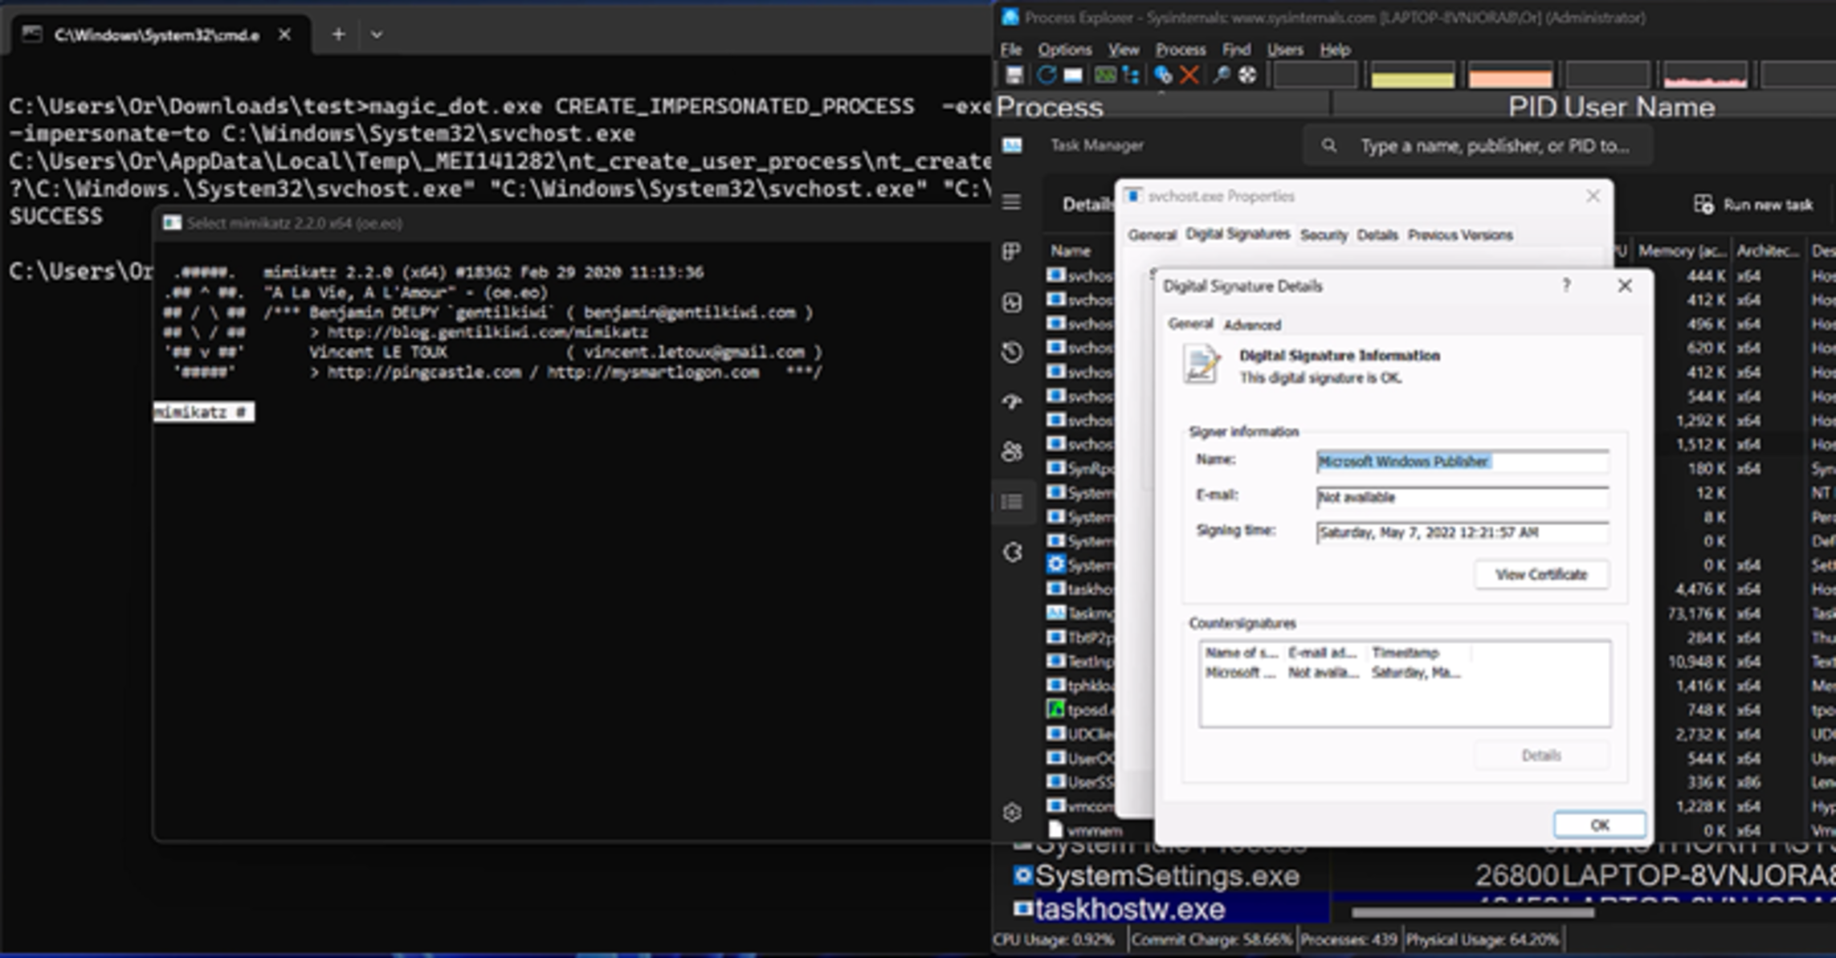Click the yellow commit history graph in toolbar
Screen dimensions: 1836x958
click(1412, 76)
